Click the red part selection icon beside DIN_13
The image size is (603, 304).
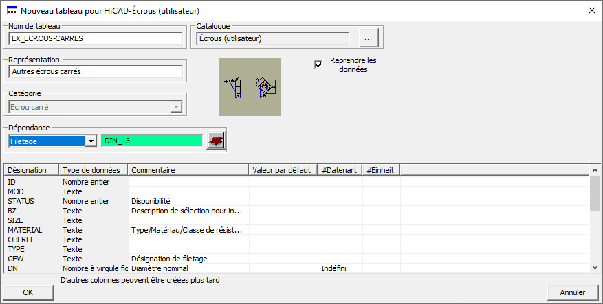(216, 140)
